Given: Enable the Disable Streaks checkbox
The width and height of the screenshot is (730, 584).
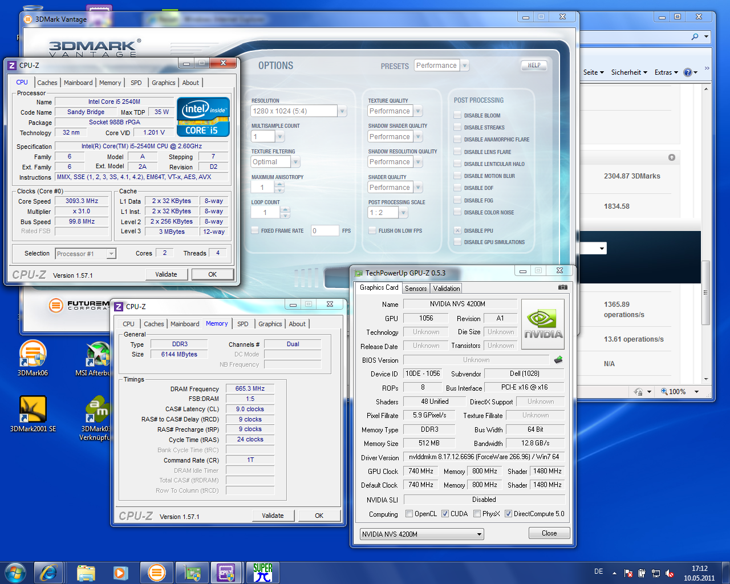Looking at the screenshot, I should 457,127.
